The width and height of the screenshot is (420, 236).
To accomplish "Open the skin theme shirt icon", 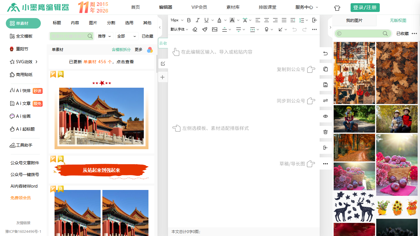I will [337, 8].
